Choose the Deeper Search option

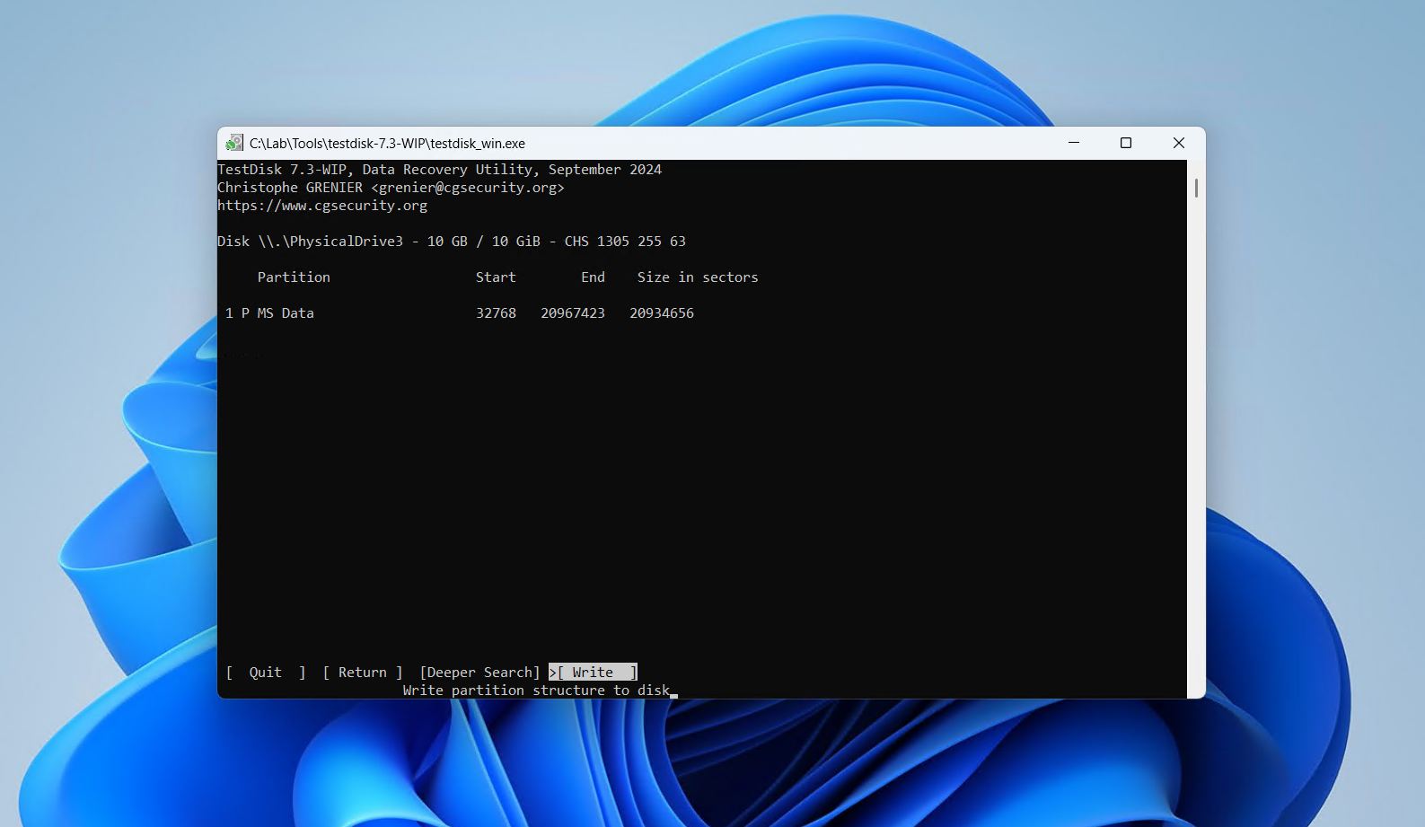click(480, 672)
